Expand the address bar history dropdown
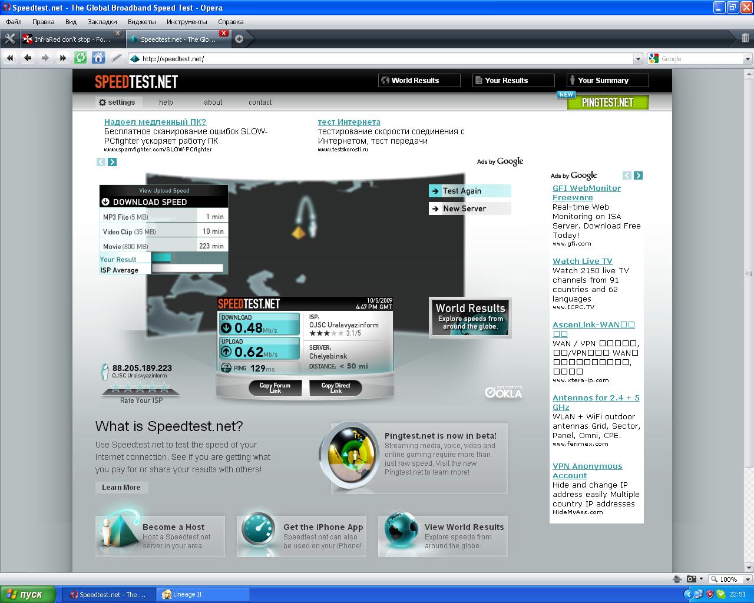Screen dimensions: 754x603 (x=638, y=59)
